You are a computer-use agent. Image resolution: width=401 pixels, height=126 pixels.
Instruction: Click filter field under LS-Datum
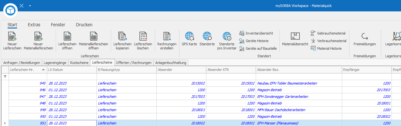72,77
